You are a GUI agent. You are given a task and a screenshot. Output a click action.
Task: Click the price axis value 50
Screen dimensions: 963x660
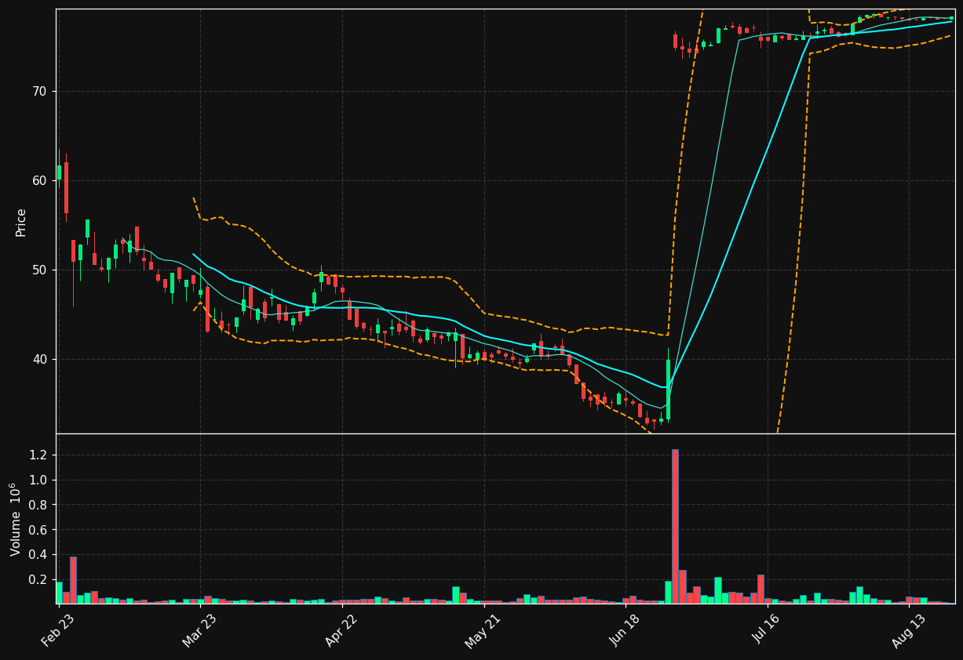(39, 270)
